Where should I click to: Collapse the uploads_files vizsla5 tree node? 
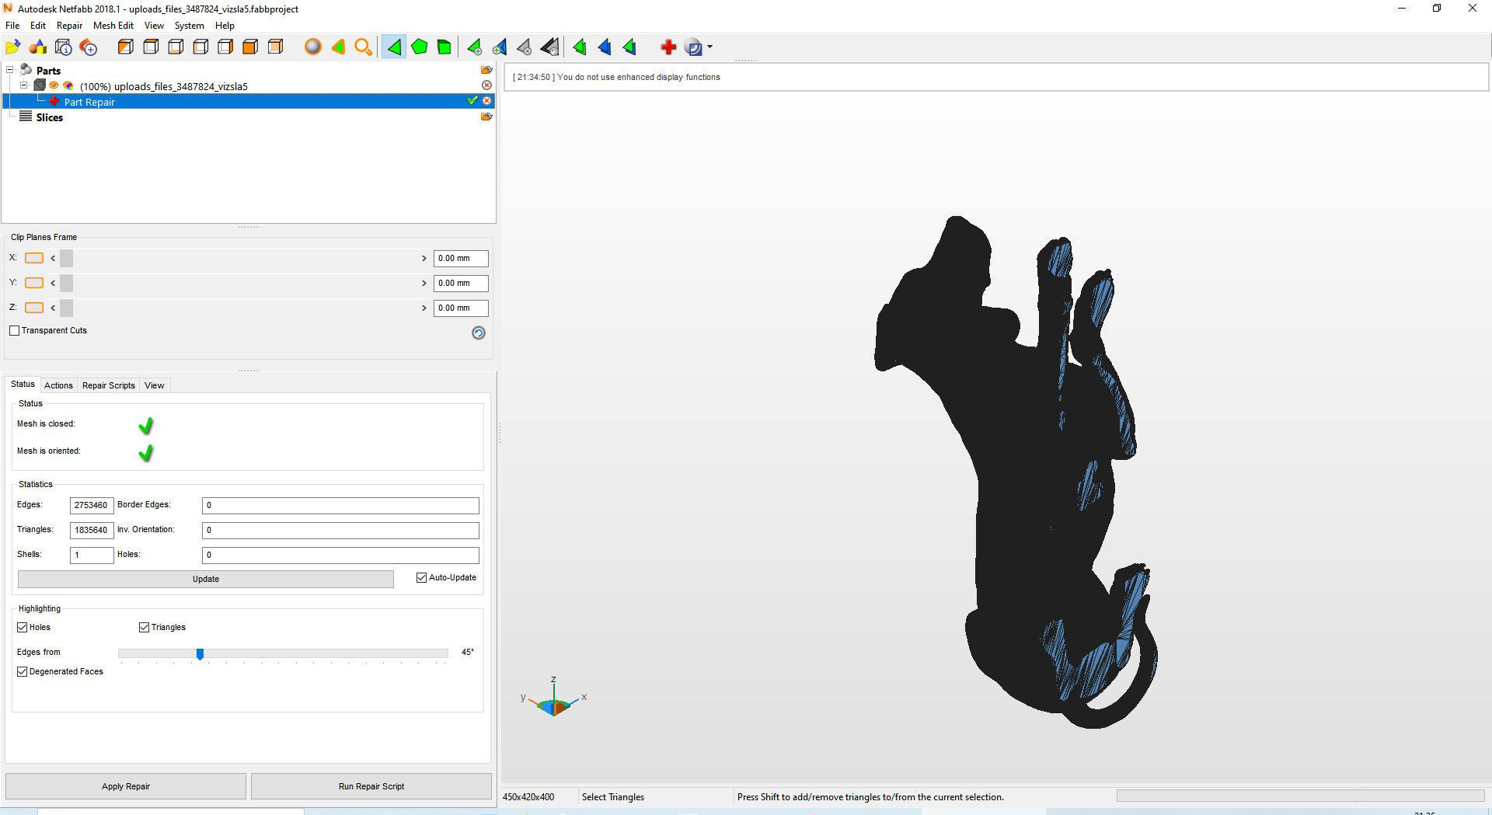24,85
